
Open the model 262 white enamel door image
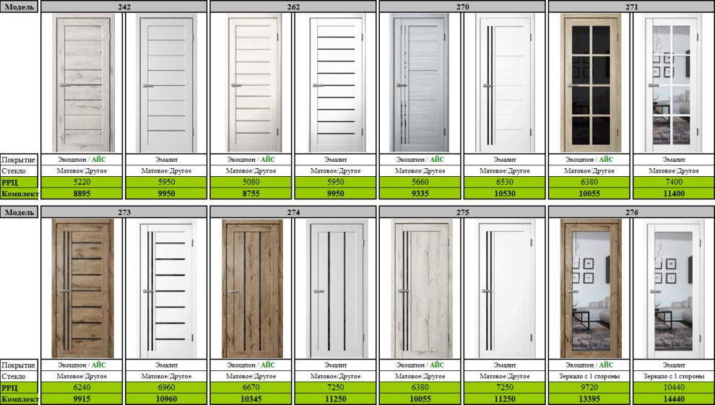(x=336, y=82)
